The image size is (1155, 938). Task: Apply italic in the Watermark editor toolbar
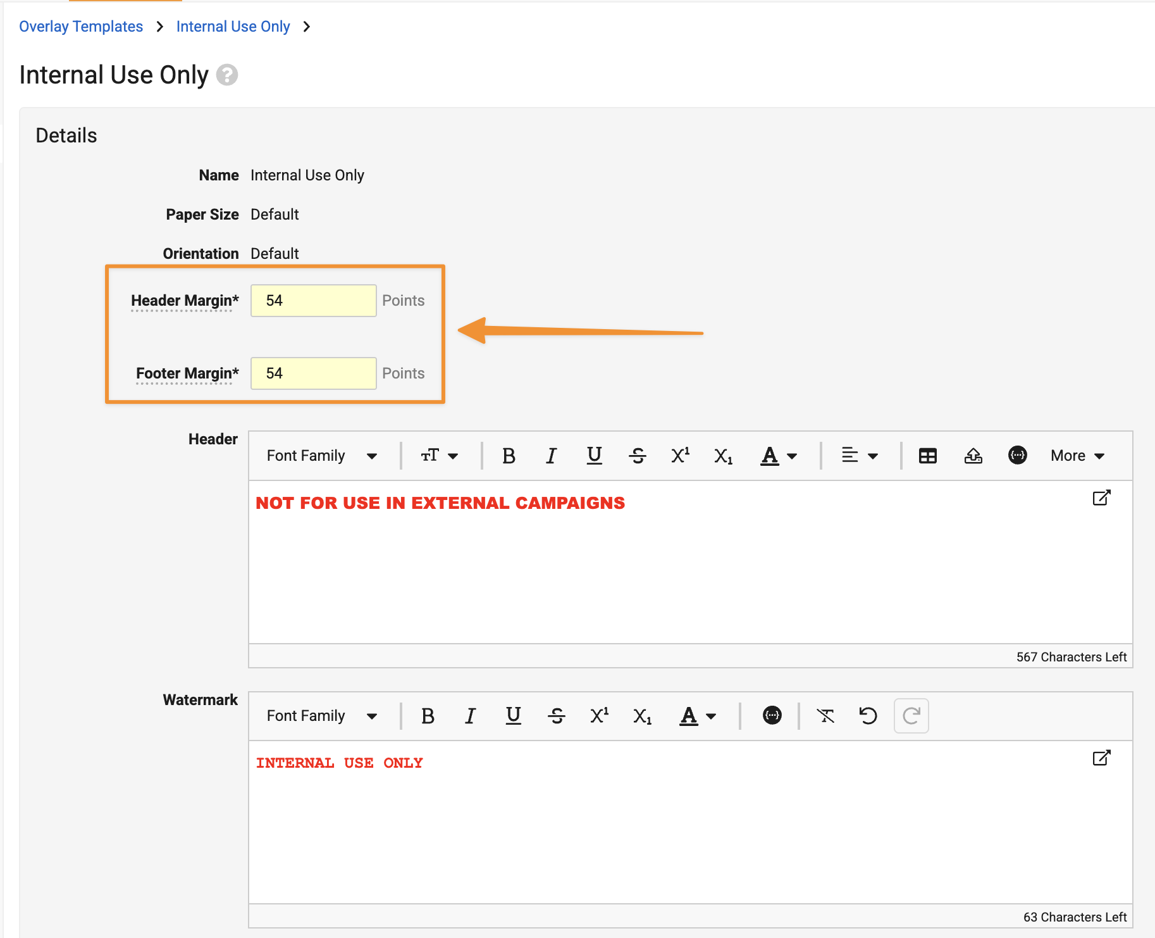471,716
